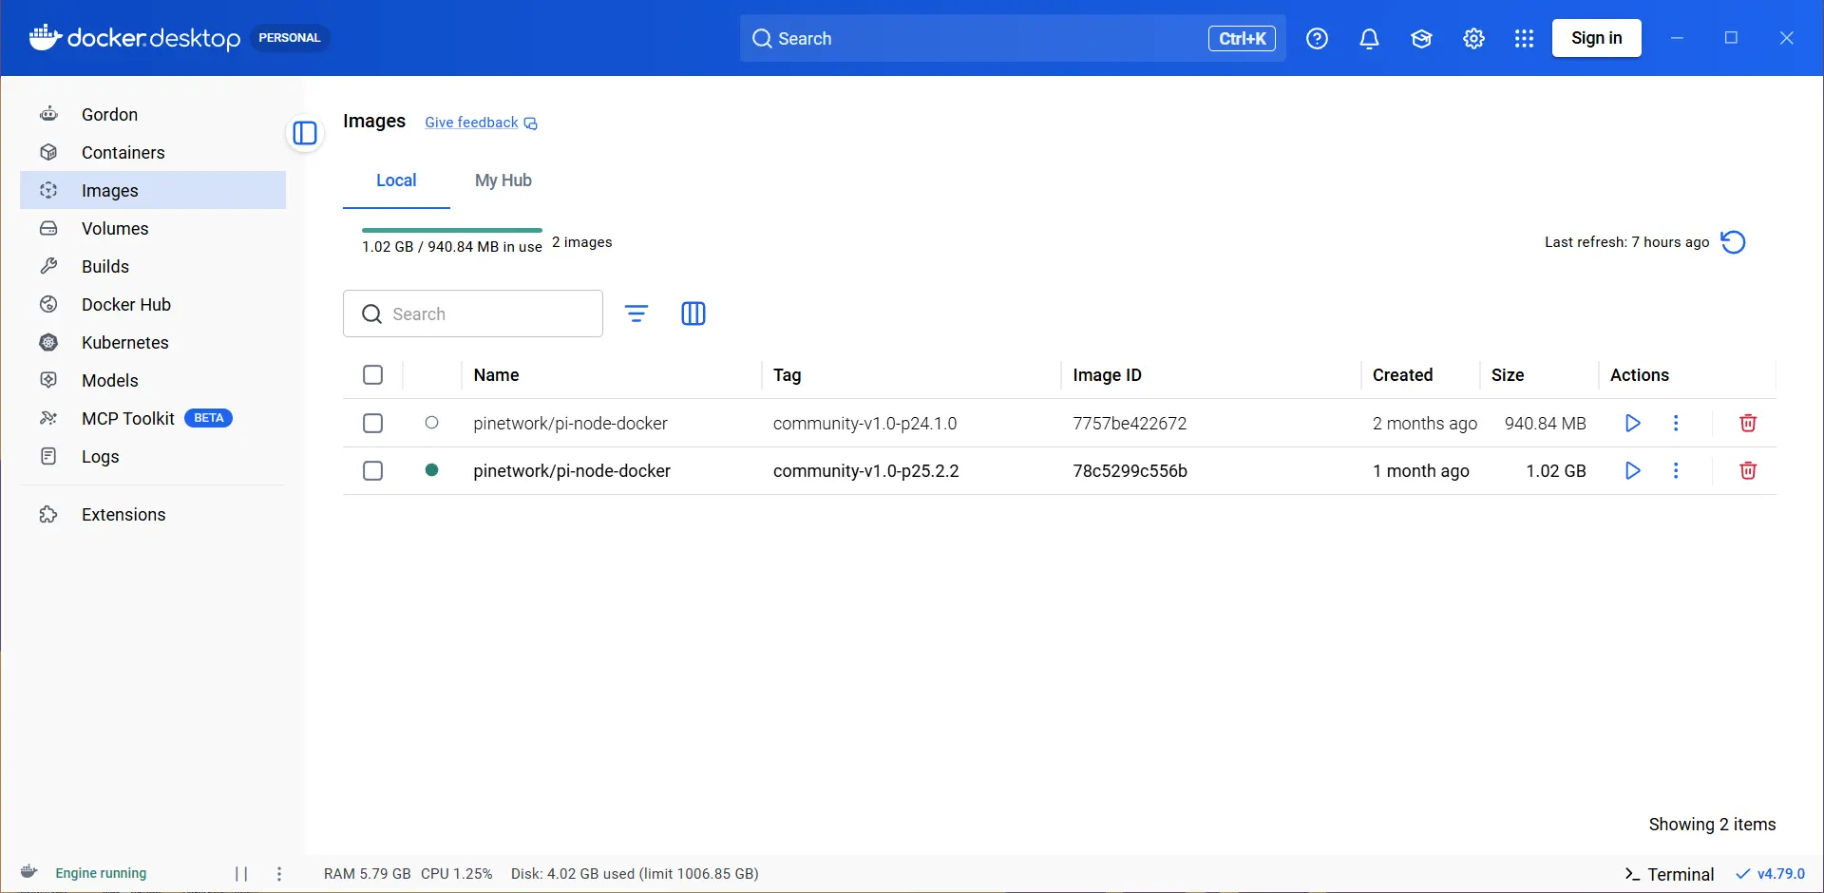This screenshot has width=1824, height=893.
Task: Click the Extensions puzzle icon
Action: [x=48, y=514]
